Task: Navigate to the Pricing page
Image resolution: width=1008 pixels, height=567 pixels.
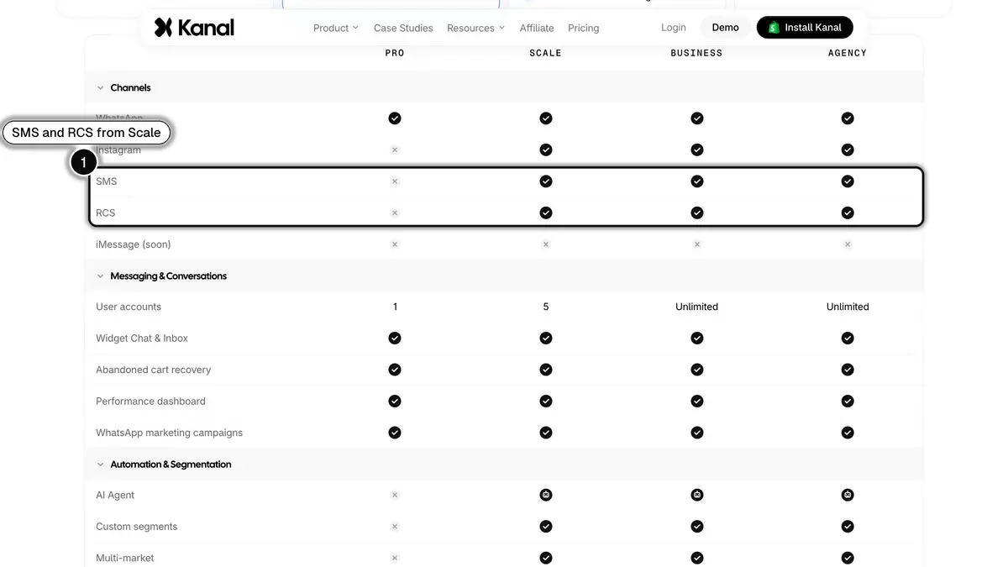Action: coord(584,28)
